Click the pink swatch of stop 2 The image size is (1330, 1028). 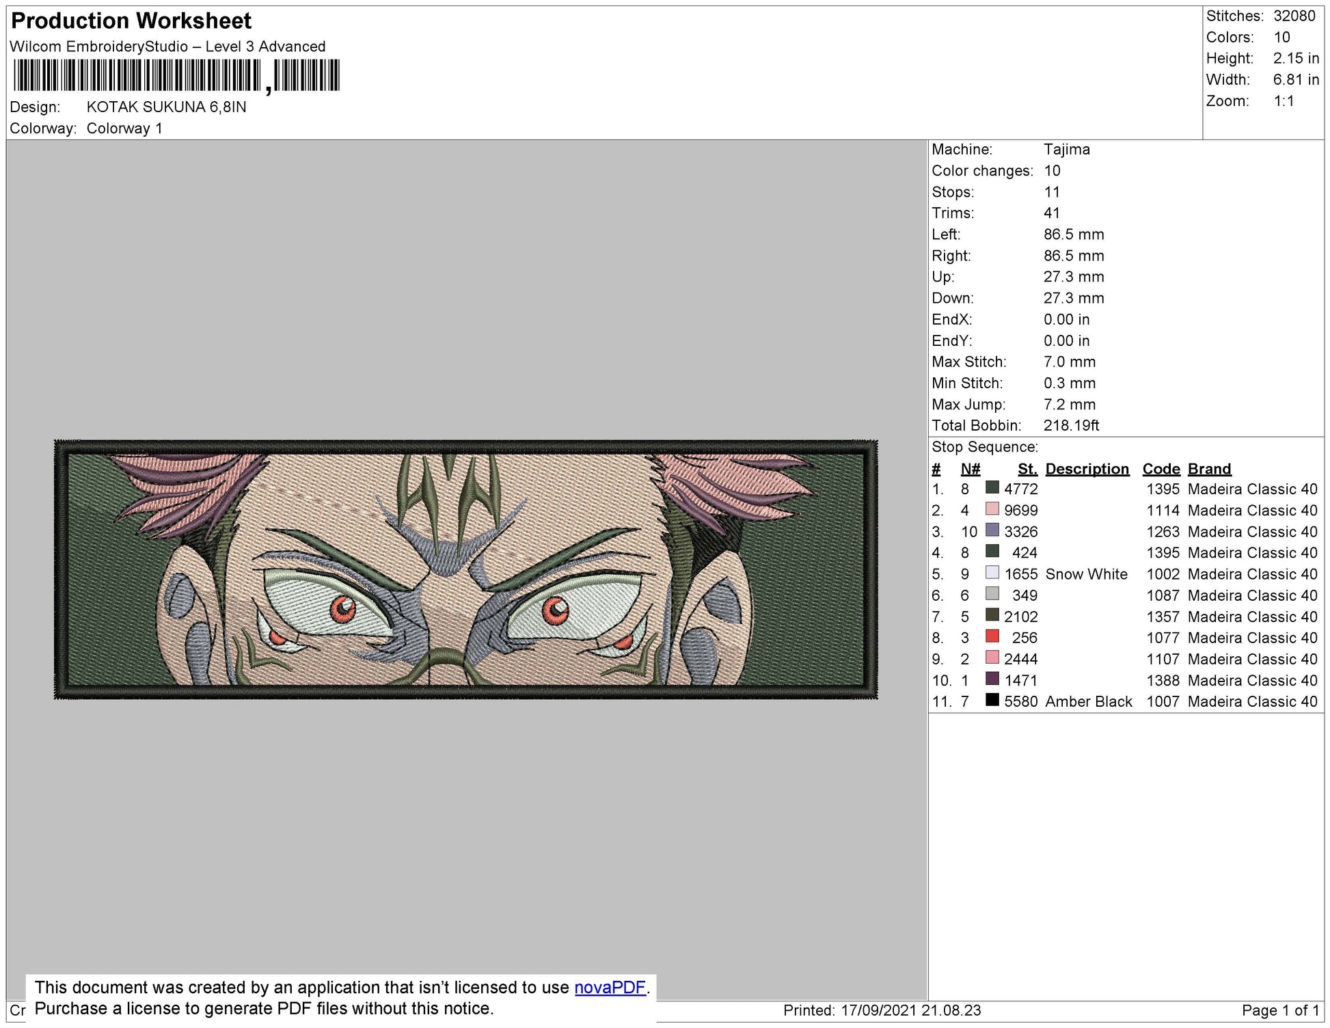coord(992,509)
